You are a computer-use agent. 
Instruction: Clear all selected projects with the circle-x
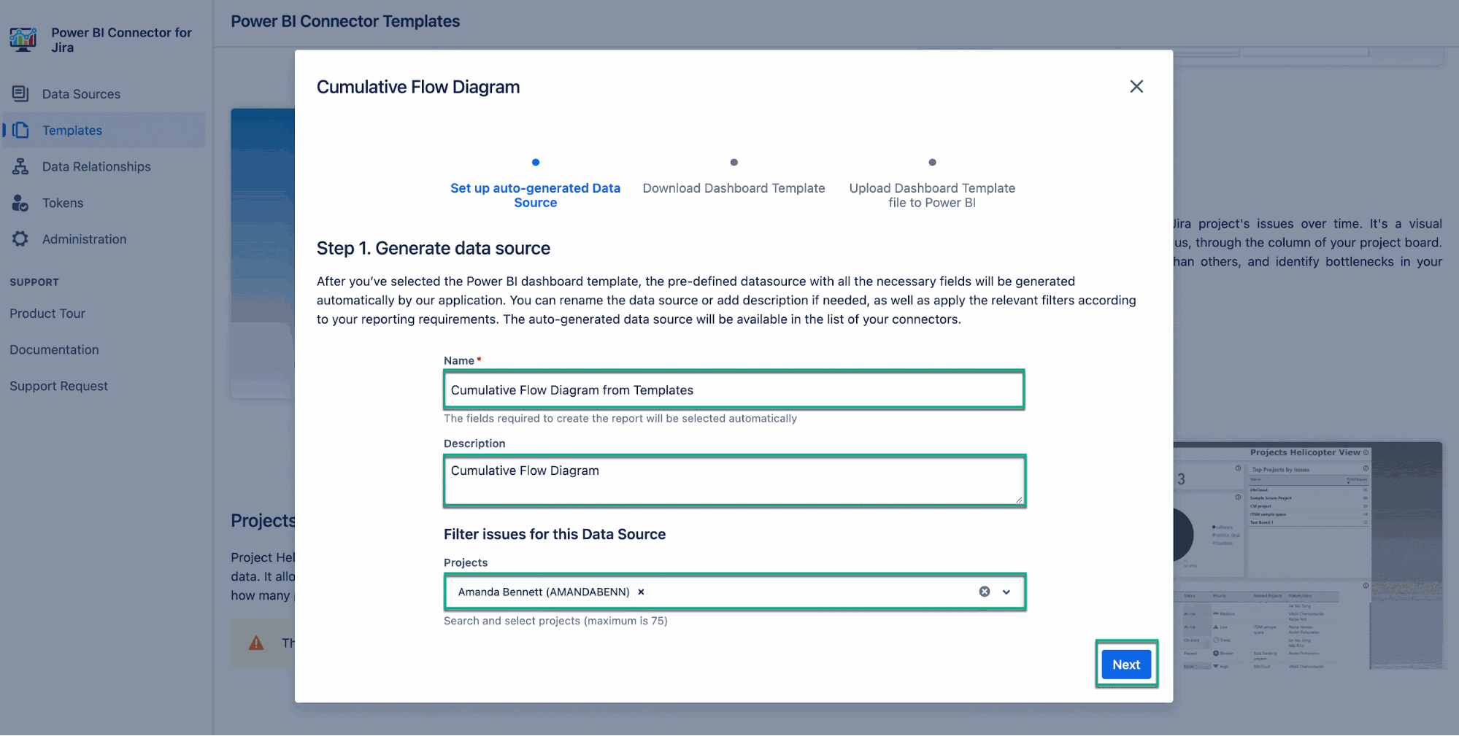[x=984, y=591]
